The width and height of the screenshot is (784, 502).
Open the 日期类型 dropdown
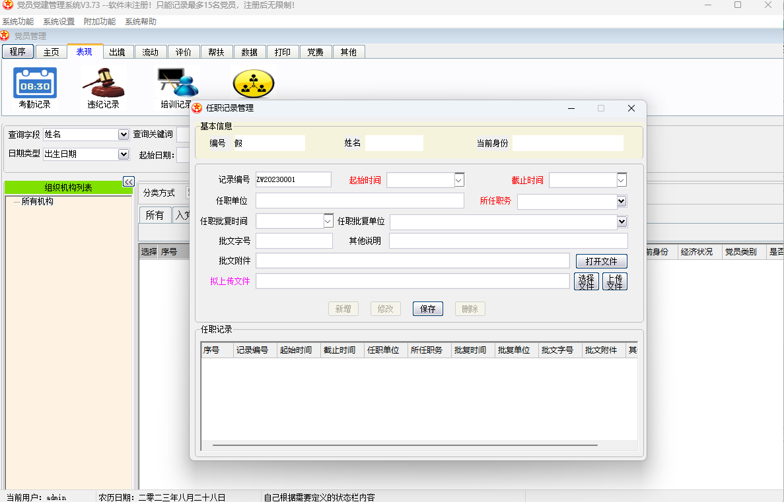pyautogui.click(x=123, y=154)
